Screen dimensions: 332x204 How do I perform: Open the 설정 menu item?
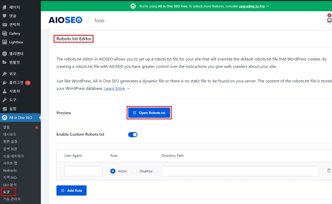pos(20,109)
